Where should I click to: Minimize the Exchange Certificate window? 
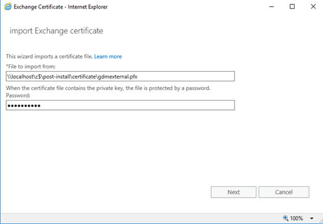tap(272, 7)
